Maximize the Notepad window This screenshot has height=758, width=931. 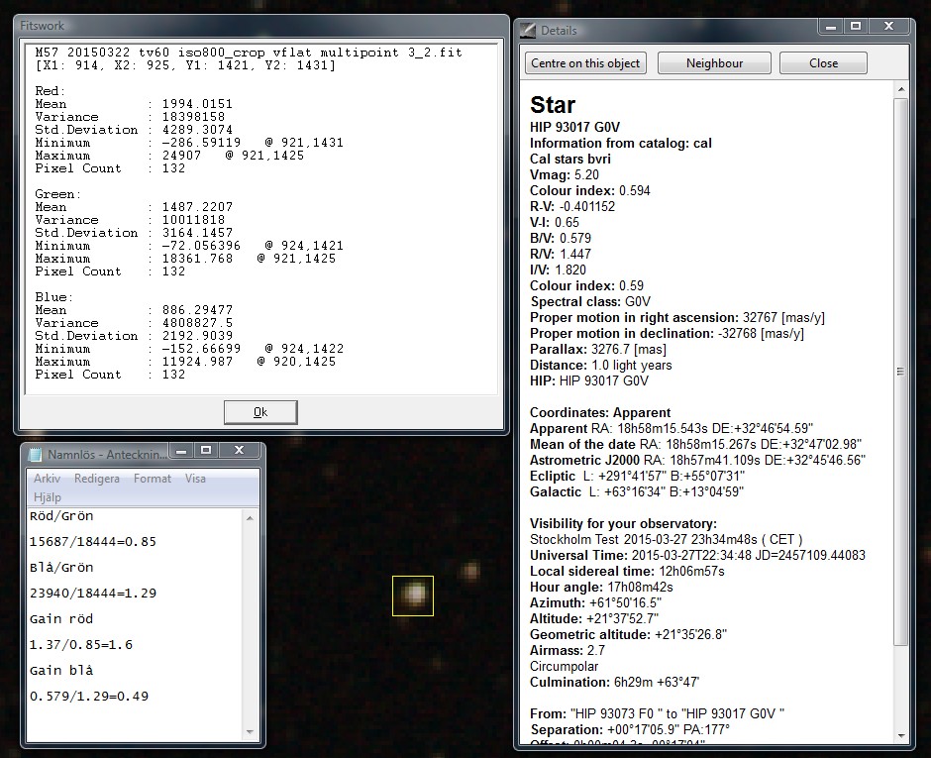(x=206, y=451)
